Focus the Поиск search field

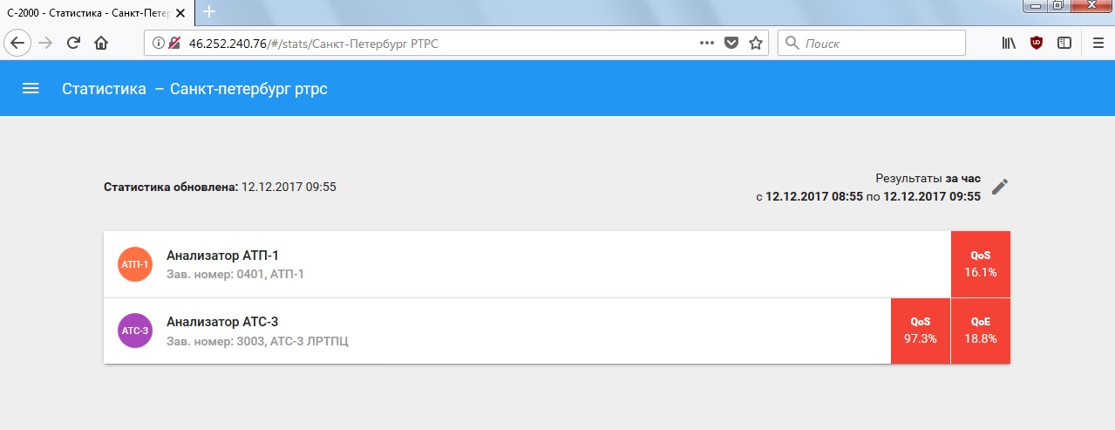872,43
